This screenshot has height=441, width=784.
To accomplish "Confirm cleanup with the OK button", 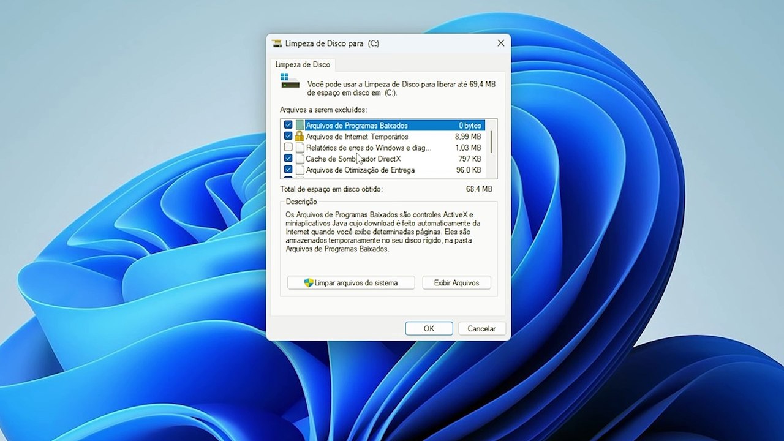I will pyautogui.click(x=429, y=329).
